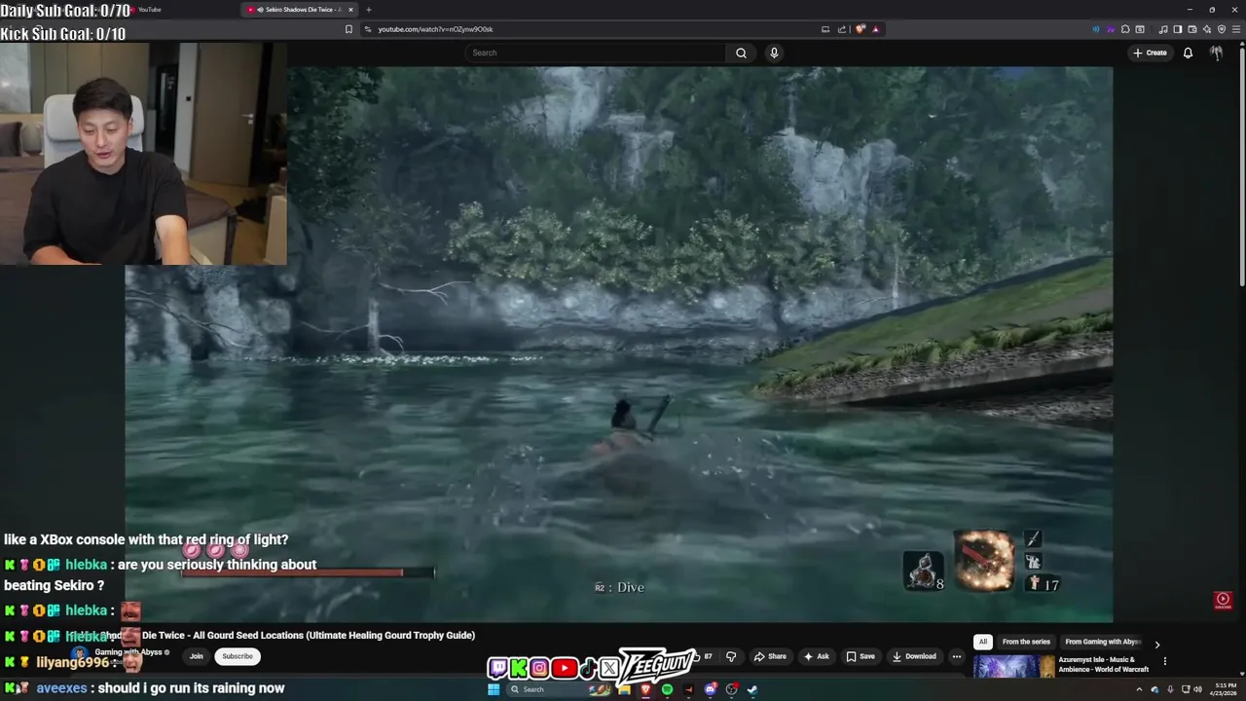This screenshot has width=1246, height=701.
Task: Select the browser address bar URL
Action: point(435,29)
